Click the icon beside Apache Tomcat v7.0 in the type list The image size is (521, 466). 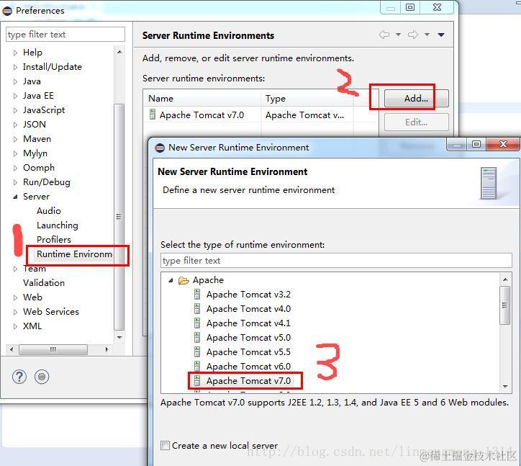coord(197,380)
